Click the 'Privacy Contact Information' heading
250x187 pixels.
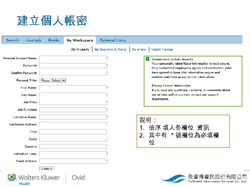[x=171, y=86]
